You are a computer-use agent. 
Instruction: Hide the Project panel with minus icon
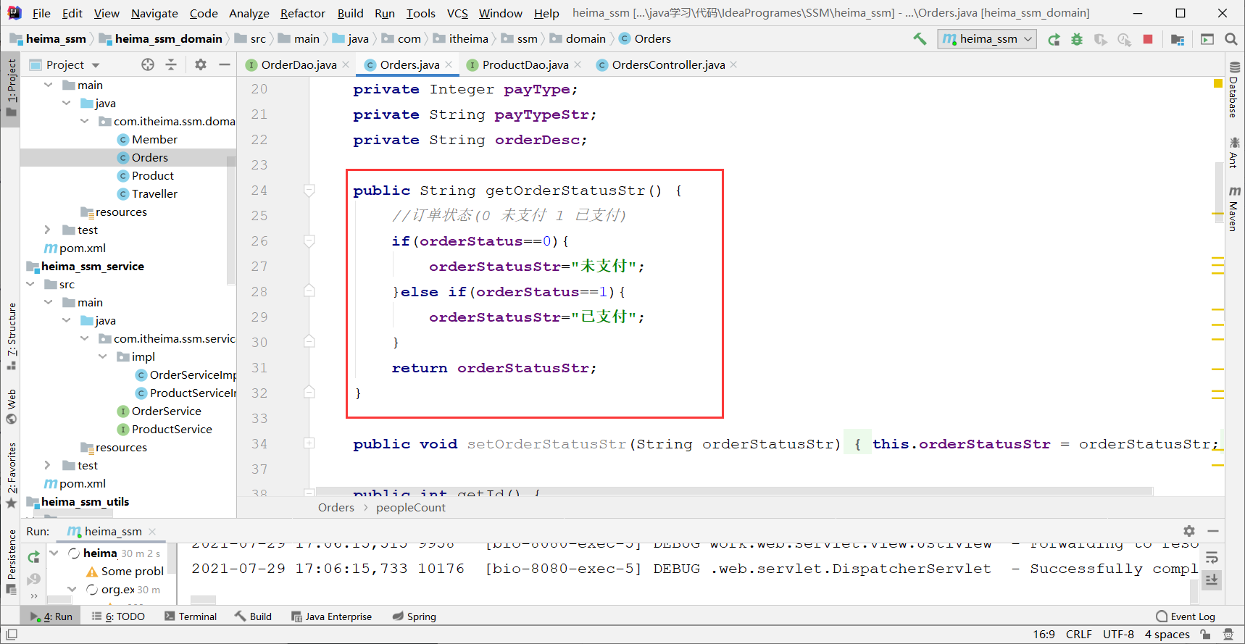225,64
